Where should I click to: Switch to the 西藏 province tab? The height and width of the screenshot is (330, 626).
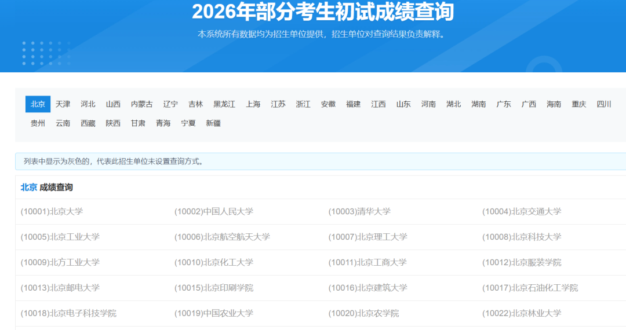click(x=88, y=123)
